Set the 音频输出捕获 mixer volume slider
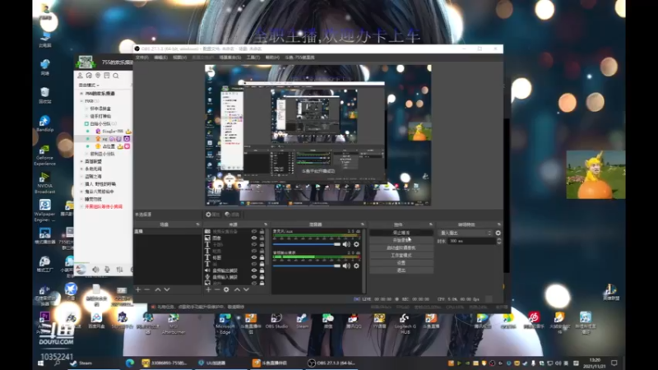658x370 pixels. (x=307, y=266)
